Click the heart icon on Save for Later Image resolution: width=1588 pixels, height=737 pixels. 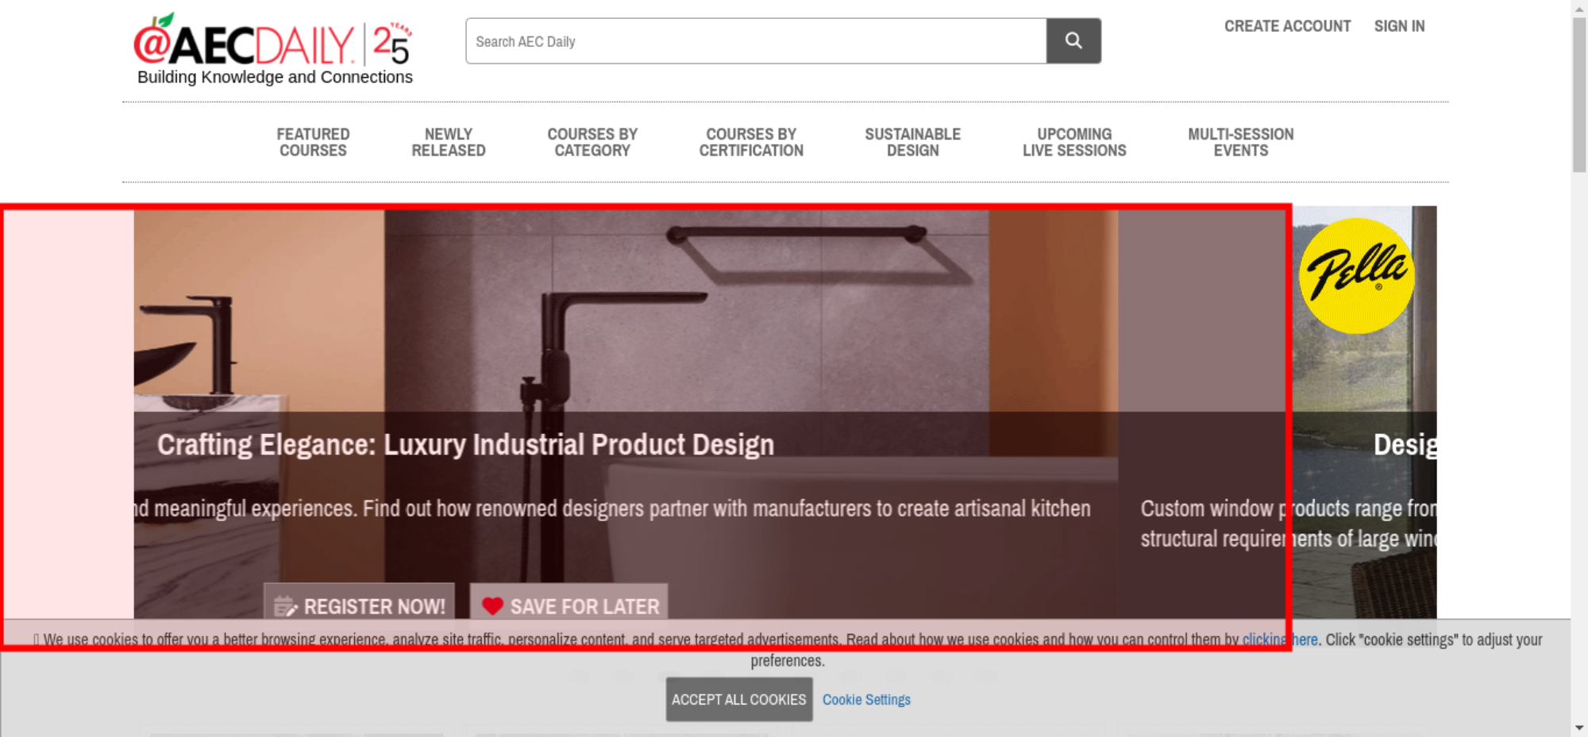492,606
